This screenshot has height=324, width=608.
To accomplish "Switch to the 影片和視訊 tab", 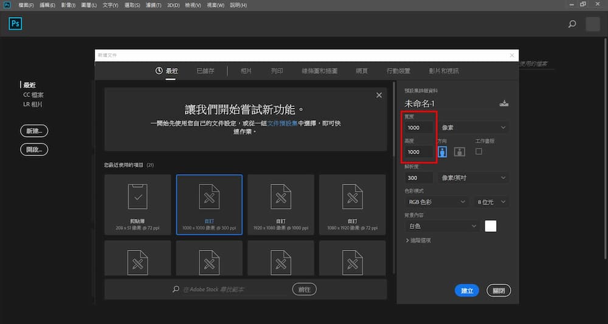I will pos(444,71).
